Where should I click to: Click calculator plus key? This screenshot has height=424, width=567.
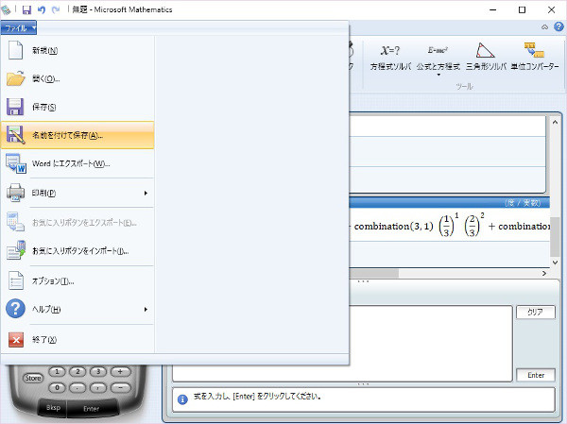pos(120,371)
